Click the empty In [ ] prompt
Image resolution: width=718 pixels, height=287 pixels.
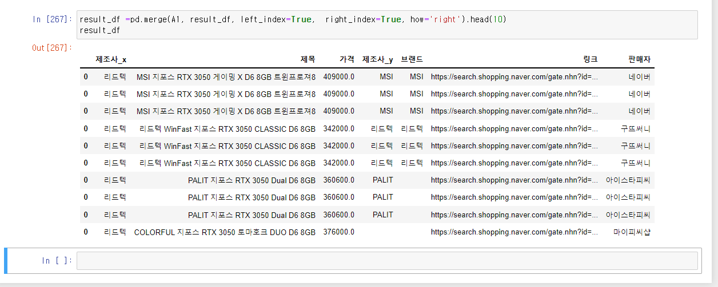click(57, 261)
